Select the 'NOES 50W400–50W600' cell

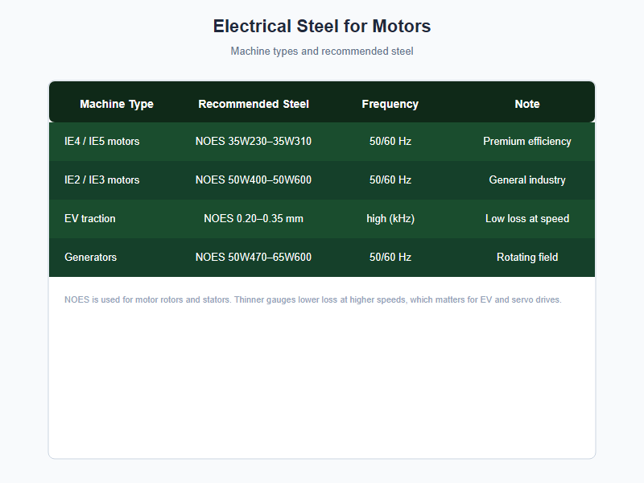[x=254, y=180]
